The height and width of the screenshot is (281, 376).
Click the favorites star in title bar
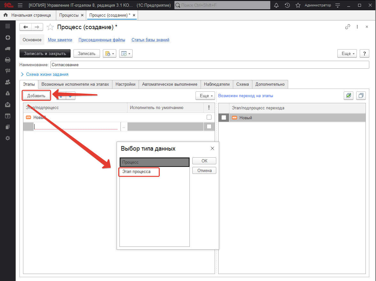[x=298, y=5]
